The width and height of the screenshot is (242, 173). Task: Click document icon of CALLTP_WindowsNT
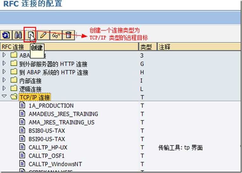[22, 163]
